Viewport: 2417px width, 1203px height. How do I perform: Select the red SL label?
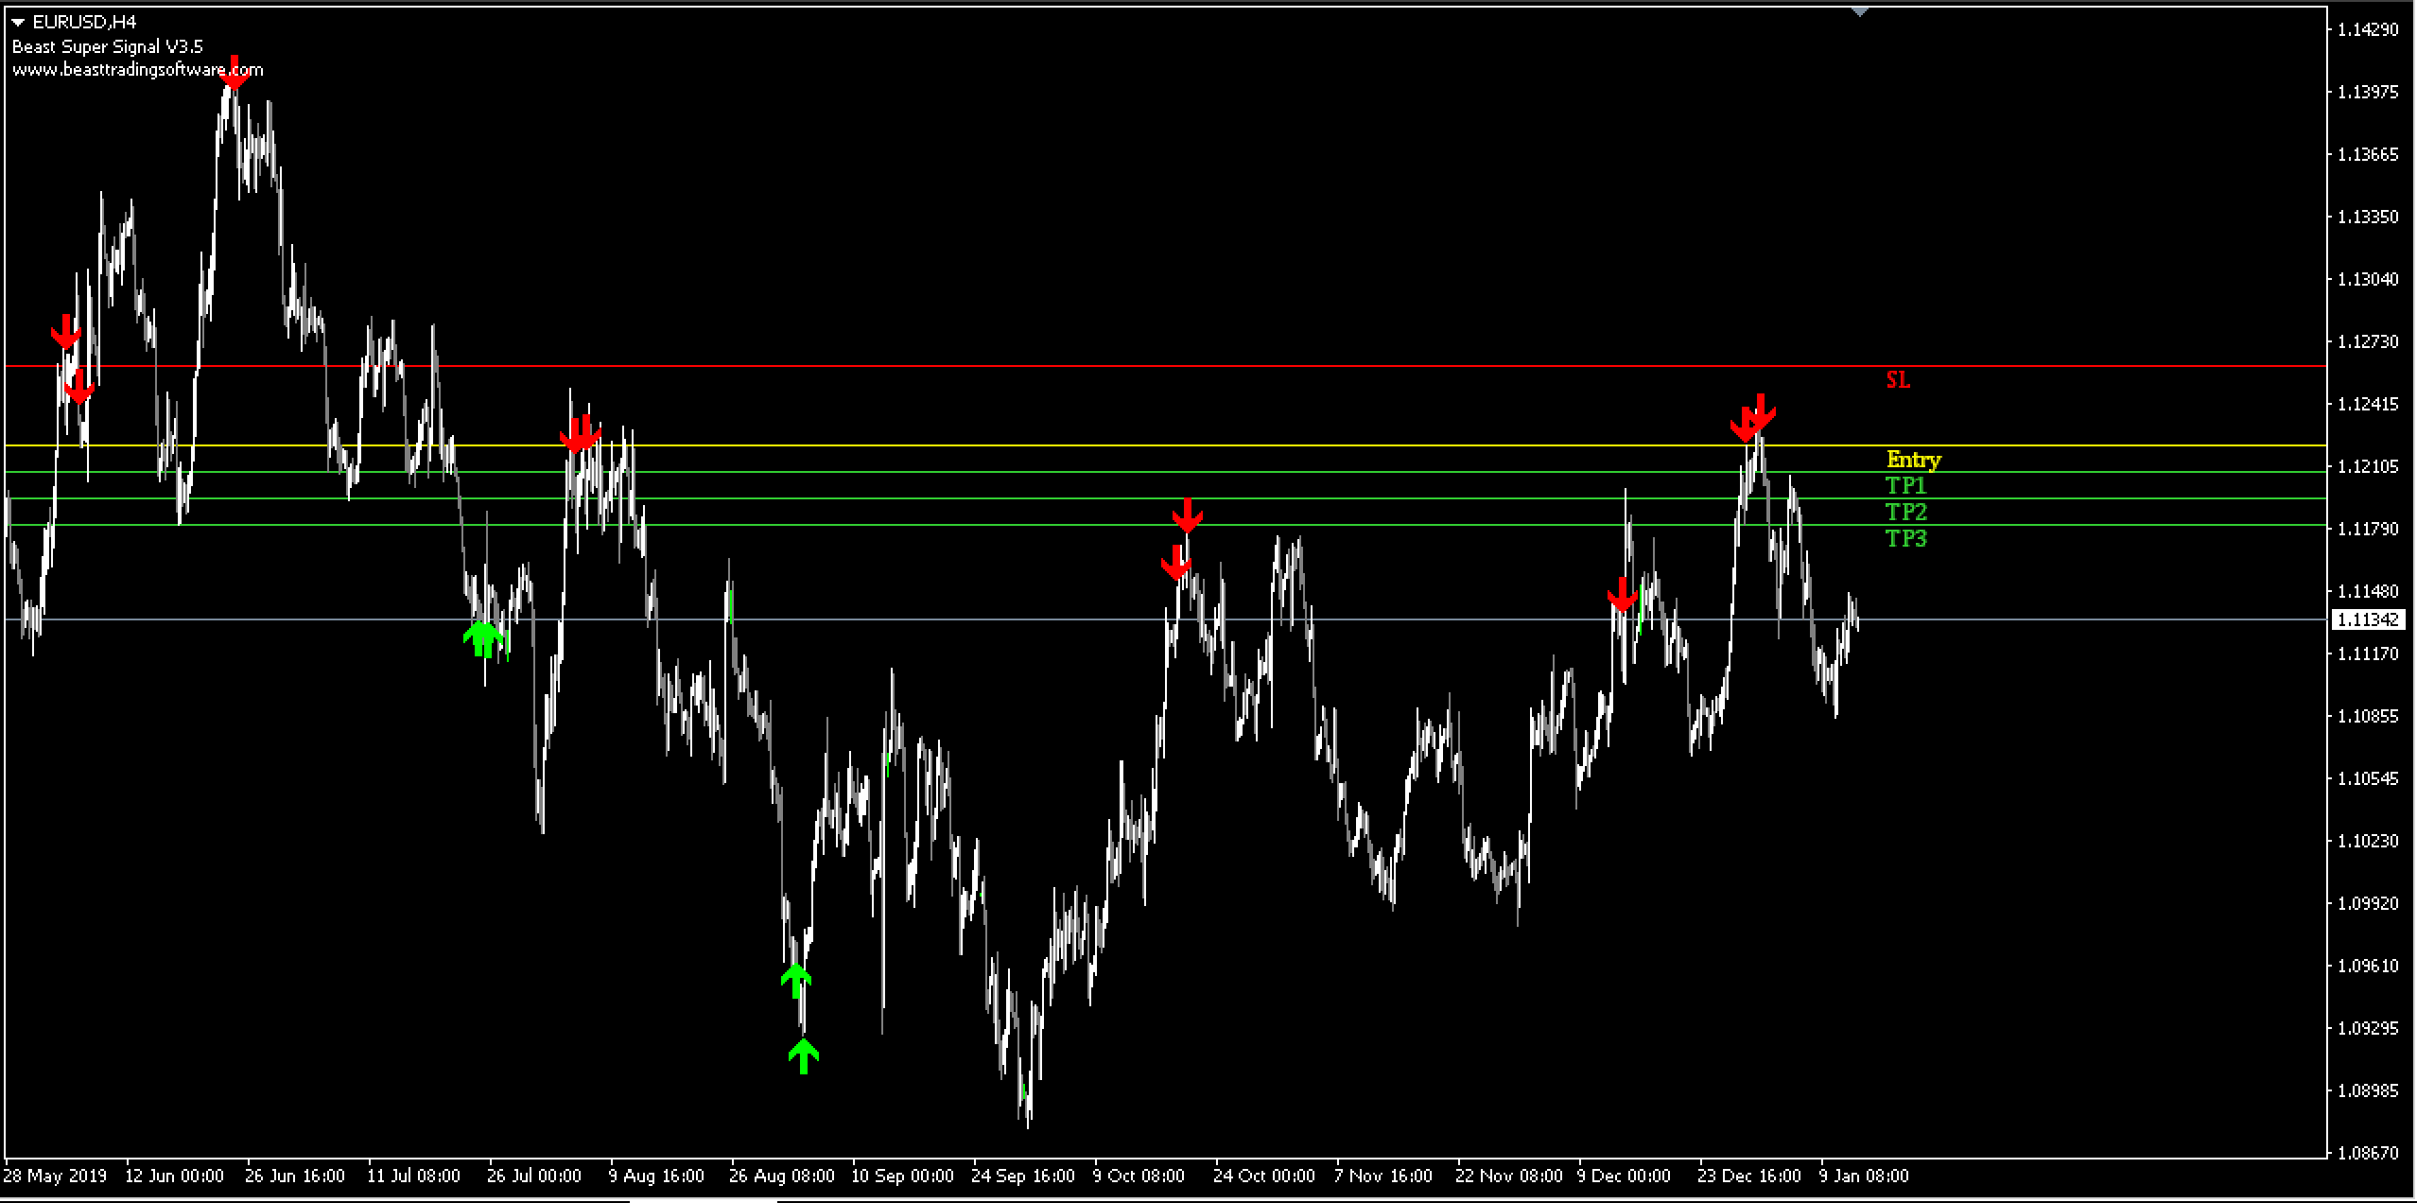[1897, 380]
